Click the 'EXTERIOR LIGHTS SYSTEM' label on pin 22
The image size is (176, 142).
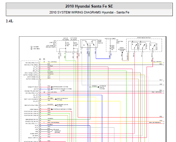click(62, 105)
